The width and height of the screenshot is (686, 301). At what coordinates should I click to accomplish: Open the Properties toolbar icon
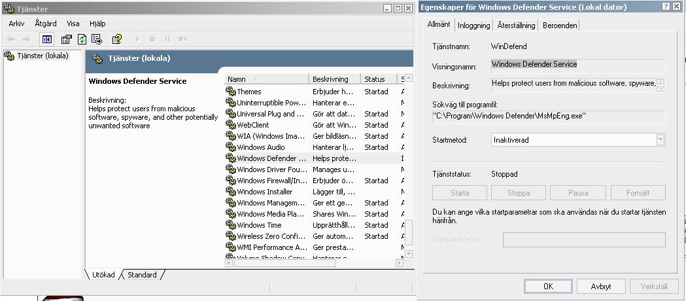66,39
